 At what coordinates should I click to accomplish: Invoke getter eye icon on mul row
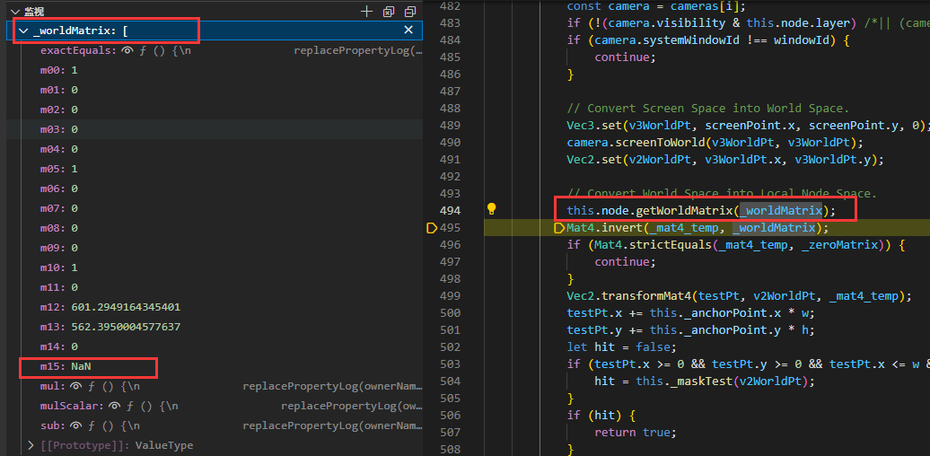tap(75, 386)
